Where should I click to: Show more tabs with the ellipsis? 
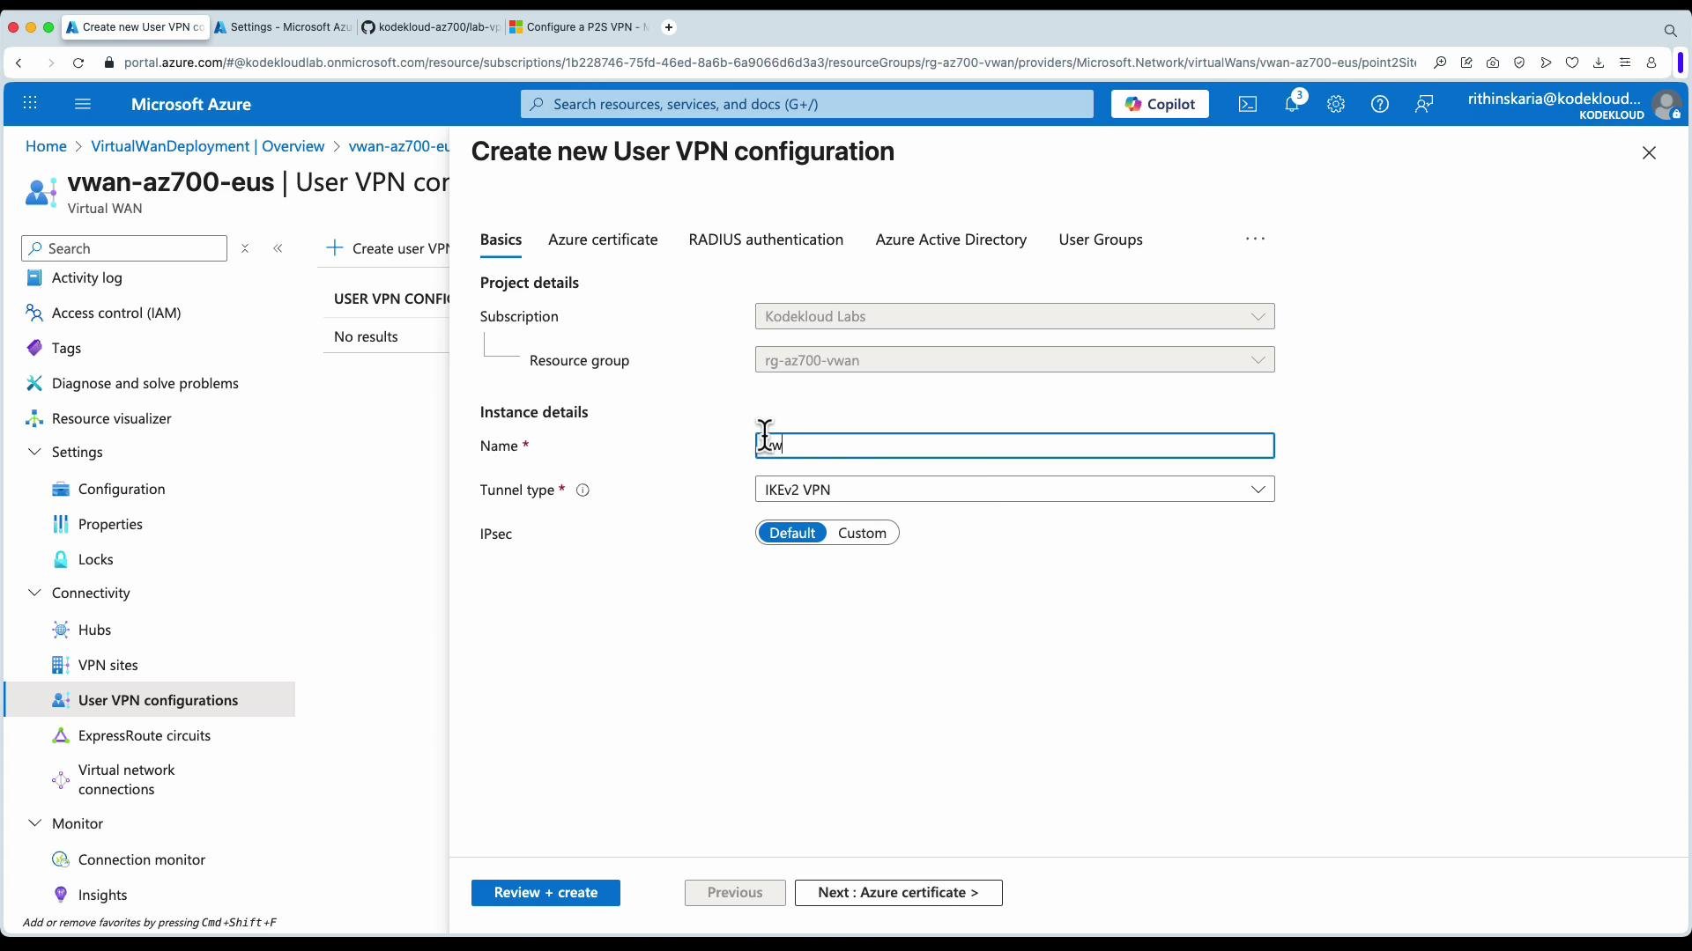(1255, 239)
